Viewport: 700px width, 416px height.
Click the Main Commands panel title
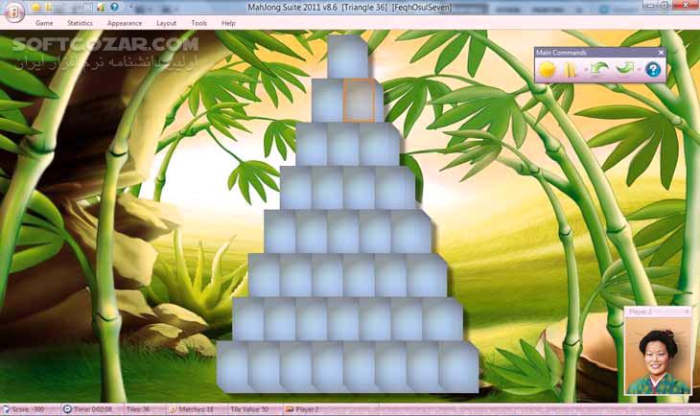pyautogui.click(x=561, y=53)
